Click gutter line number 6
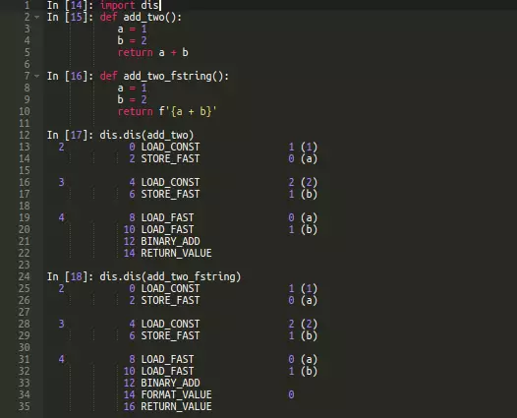The height and width of the screenshot is (418, 517). 27,64
